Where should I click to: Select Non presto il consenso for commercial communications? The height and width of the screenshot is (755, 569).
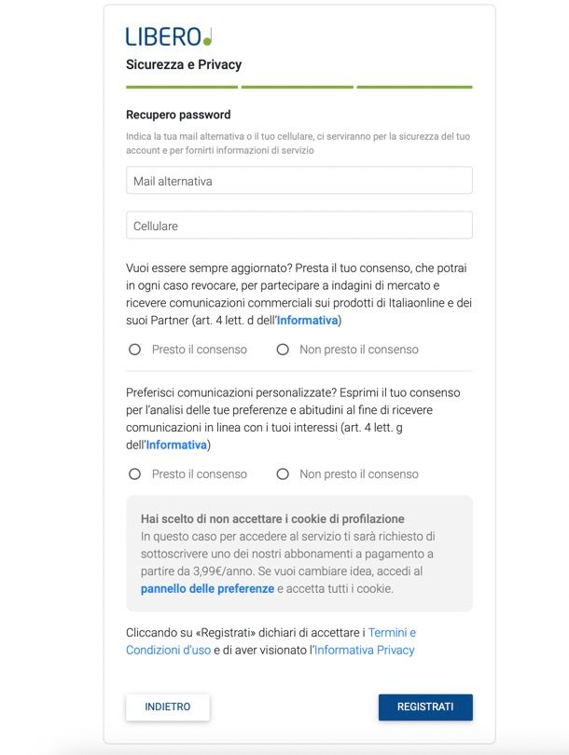[283, 350]
